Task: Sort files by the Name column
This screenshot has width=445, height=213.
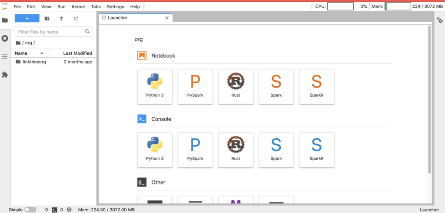Action: tap(30, 53)
